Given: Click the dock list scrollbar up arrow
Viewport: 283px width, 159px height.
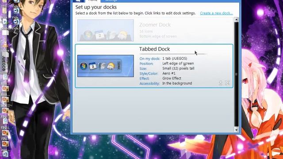Looking at the screenshot, I should click(x=236, y=19).
